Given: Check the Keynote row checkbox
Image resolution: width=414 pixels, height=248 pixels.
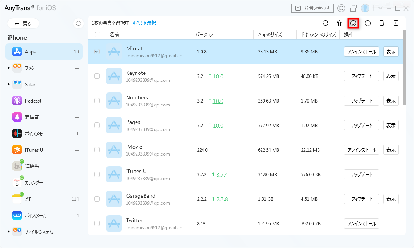Looking at the screenshot, I should [97, 76].
